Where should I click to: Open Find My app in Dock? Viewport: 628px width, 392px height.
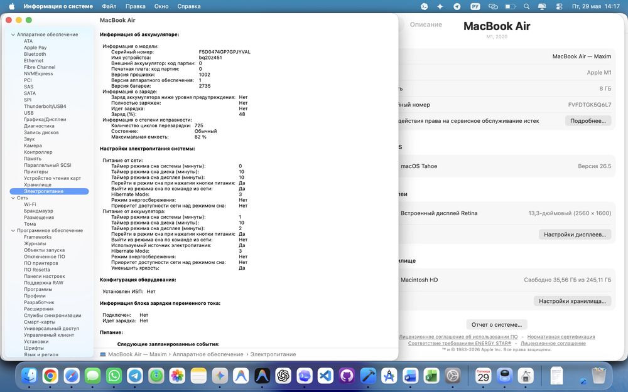[156, 376]
